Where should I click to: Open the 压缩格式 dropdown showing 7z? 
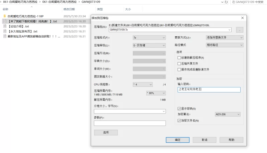pyautogui.click(x=149, y=38)
